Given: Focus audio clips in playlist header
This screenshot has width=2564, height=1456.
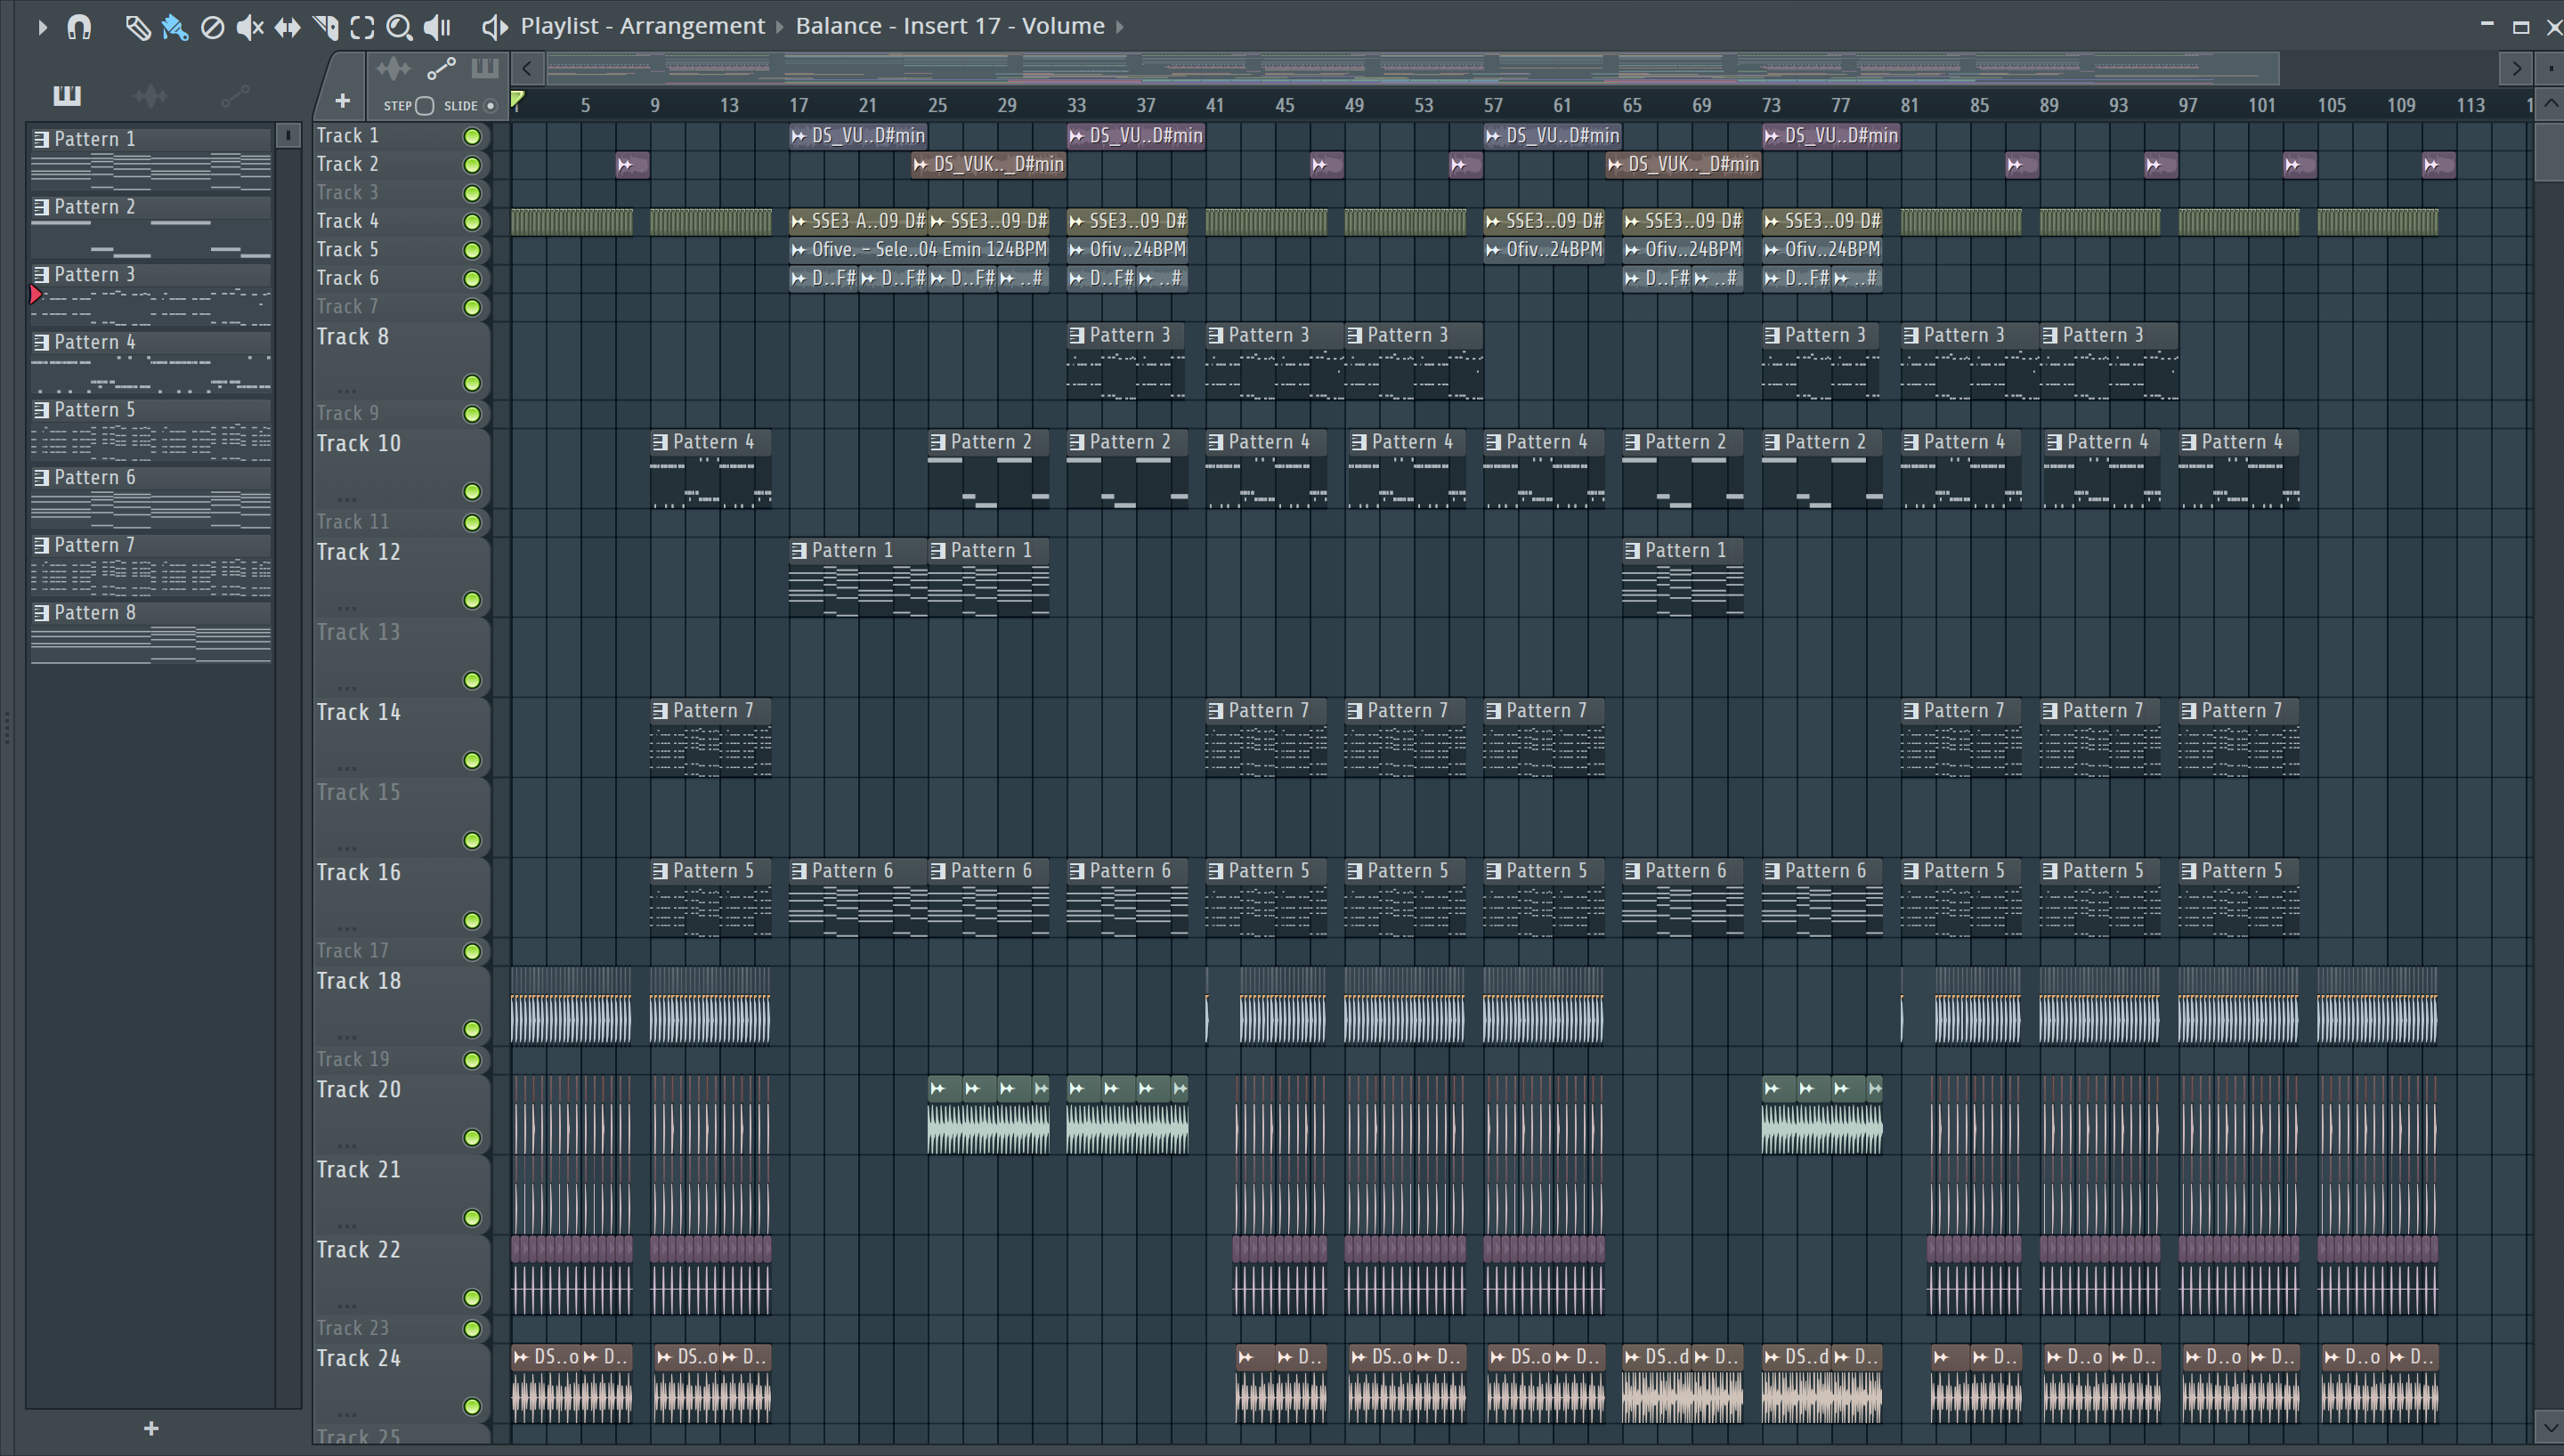Looking at the screenshot, I should point(393,68).
